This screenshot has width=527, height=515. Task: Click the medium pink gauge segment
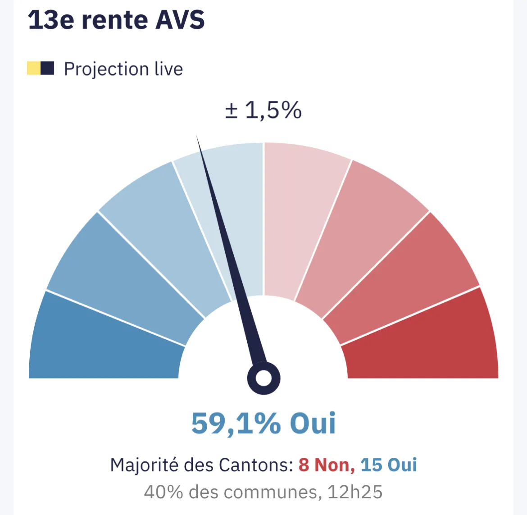[x=363, y=232]
